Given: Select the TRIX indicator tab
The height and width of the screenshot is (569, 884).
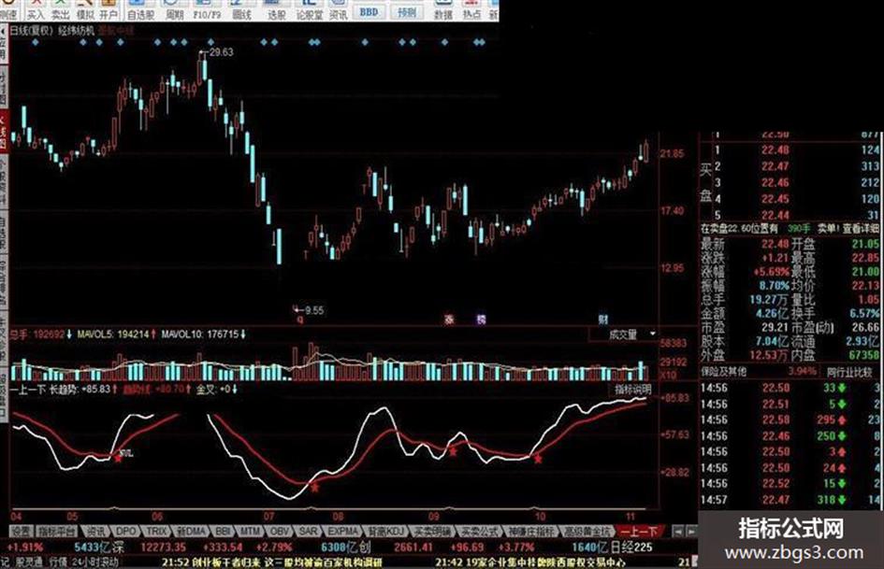Looking at the screenshot, I should 155,532.
